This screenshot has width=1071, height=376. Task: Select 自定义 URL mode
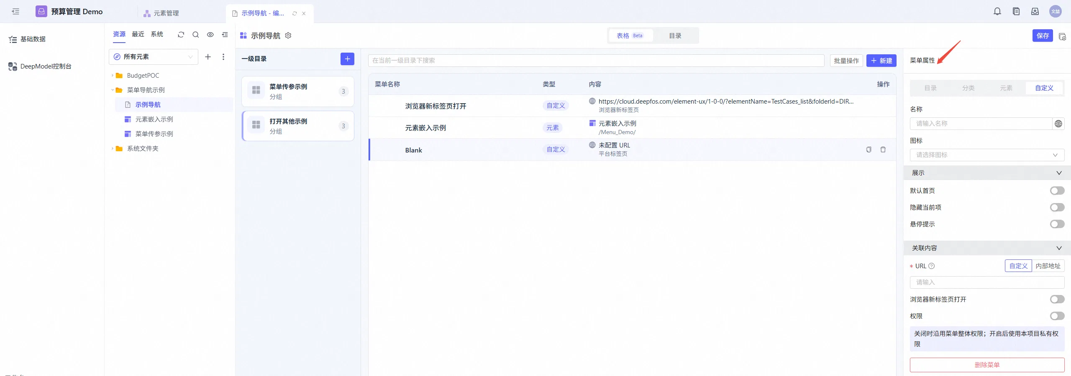click(1018, 266)
